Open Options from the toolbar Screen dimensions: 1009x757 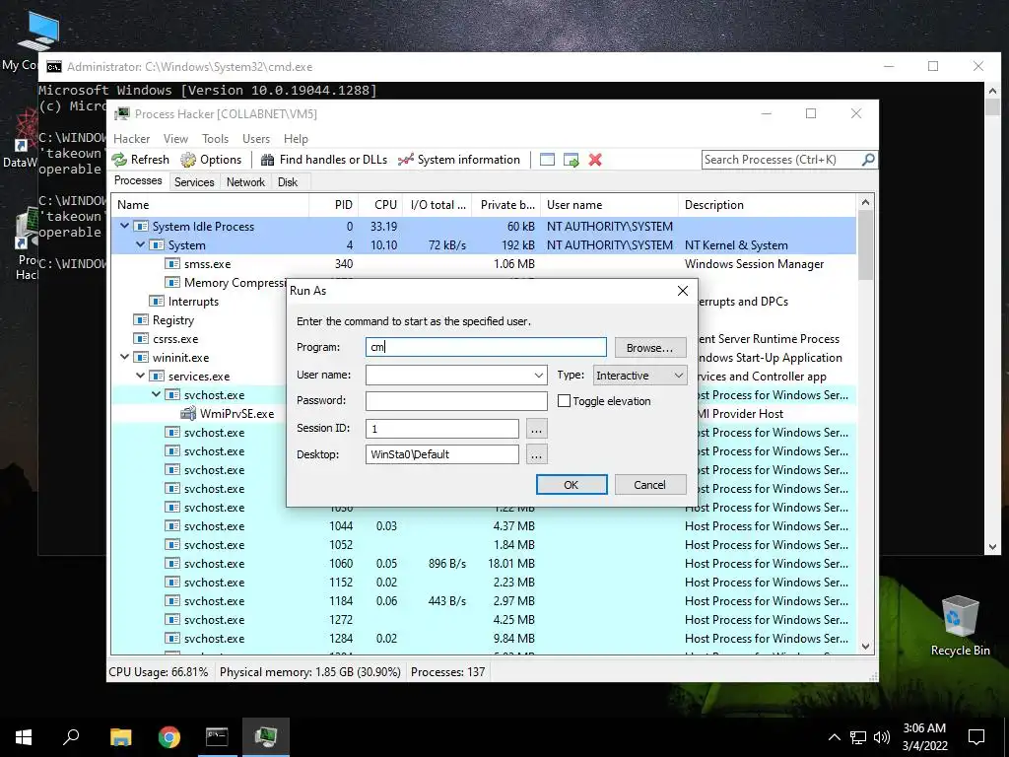point(211,160)
